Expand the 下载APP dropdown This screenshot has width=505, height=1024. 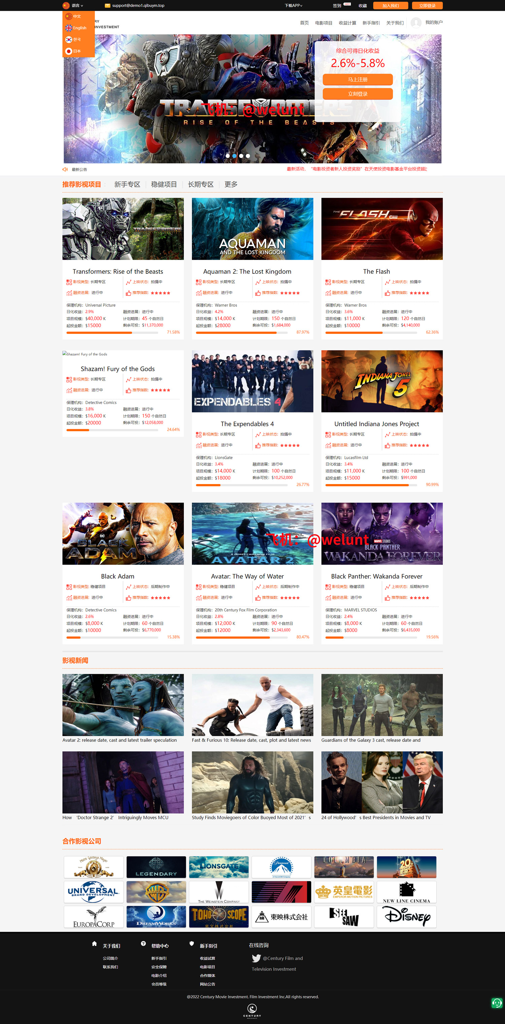[x=294, y=6]
